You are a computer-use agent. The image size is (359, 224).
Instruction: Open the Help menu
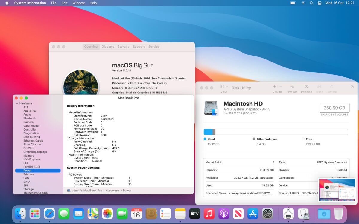pyautogui.click(x=93, y=3)
